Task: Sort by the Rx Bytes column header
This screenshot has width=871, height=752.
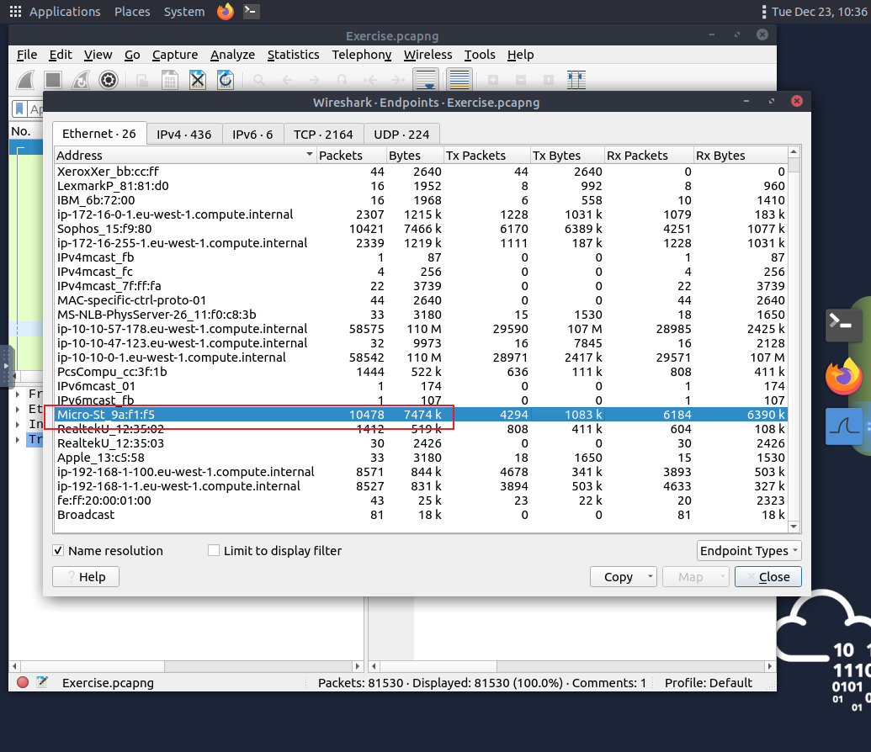Action: click(741, 155)
